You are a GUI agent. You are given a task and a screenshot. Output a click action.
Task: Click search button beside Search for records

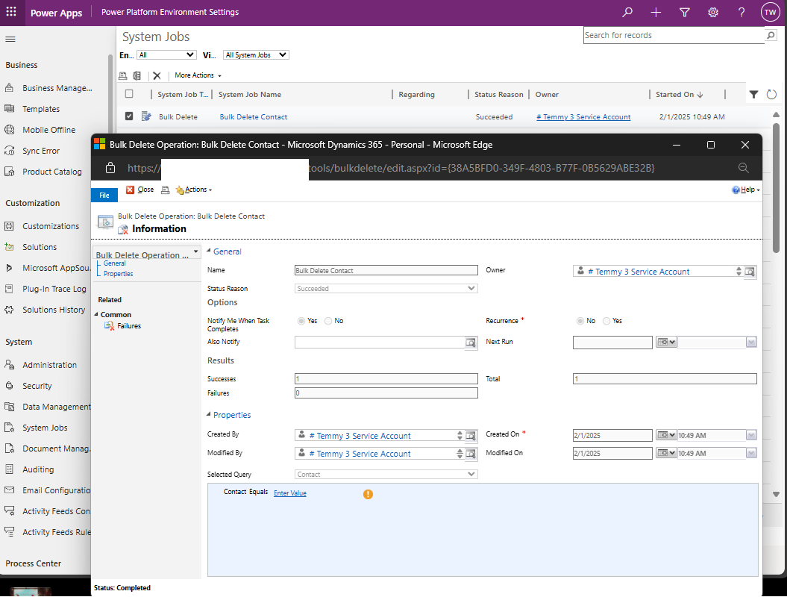(x=771, y=35)
